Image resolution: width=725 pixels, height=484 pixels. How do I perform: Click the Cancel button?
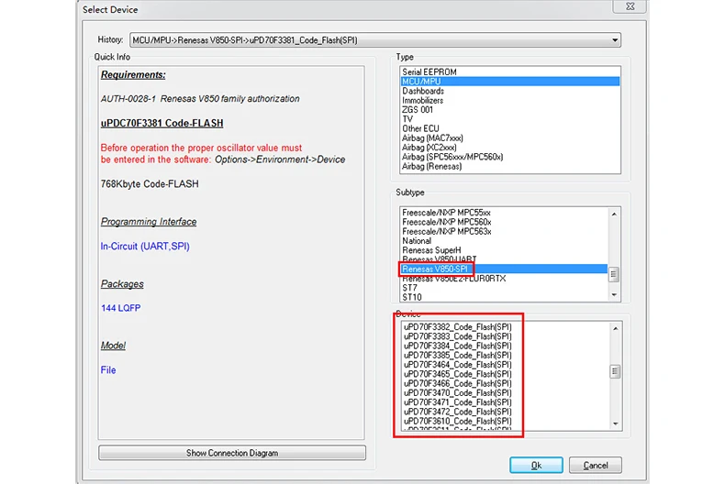(x=596, y=465)
